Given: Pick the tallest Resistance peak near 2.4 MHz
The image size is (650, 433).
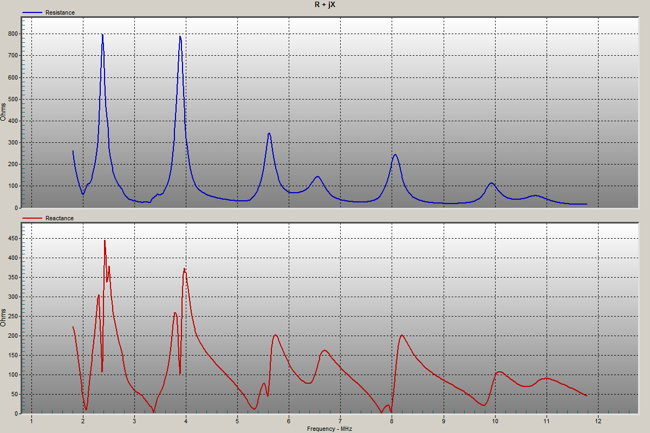Looking at the screenshot, I should pos(102,35).
